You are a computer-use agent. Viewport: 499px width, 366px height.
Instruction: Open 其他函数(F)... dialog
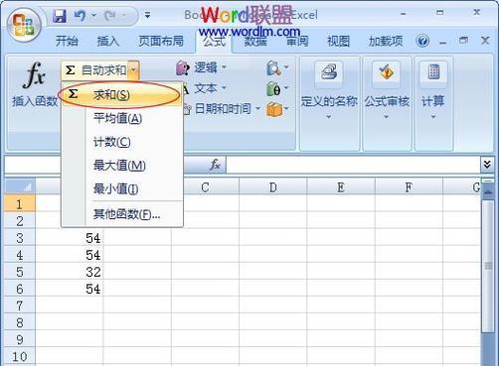point(122,214)
